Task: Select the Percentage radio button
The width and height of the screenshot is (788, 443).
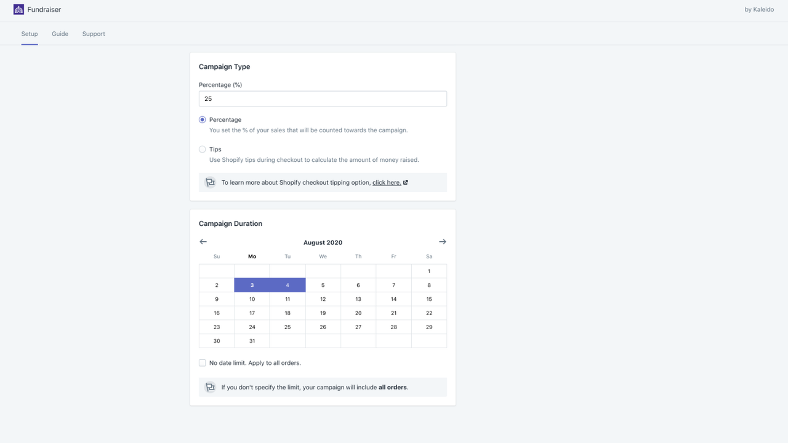Action: (202, 119)
